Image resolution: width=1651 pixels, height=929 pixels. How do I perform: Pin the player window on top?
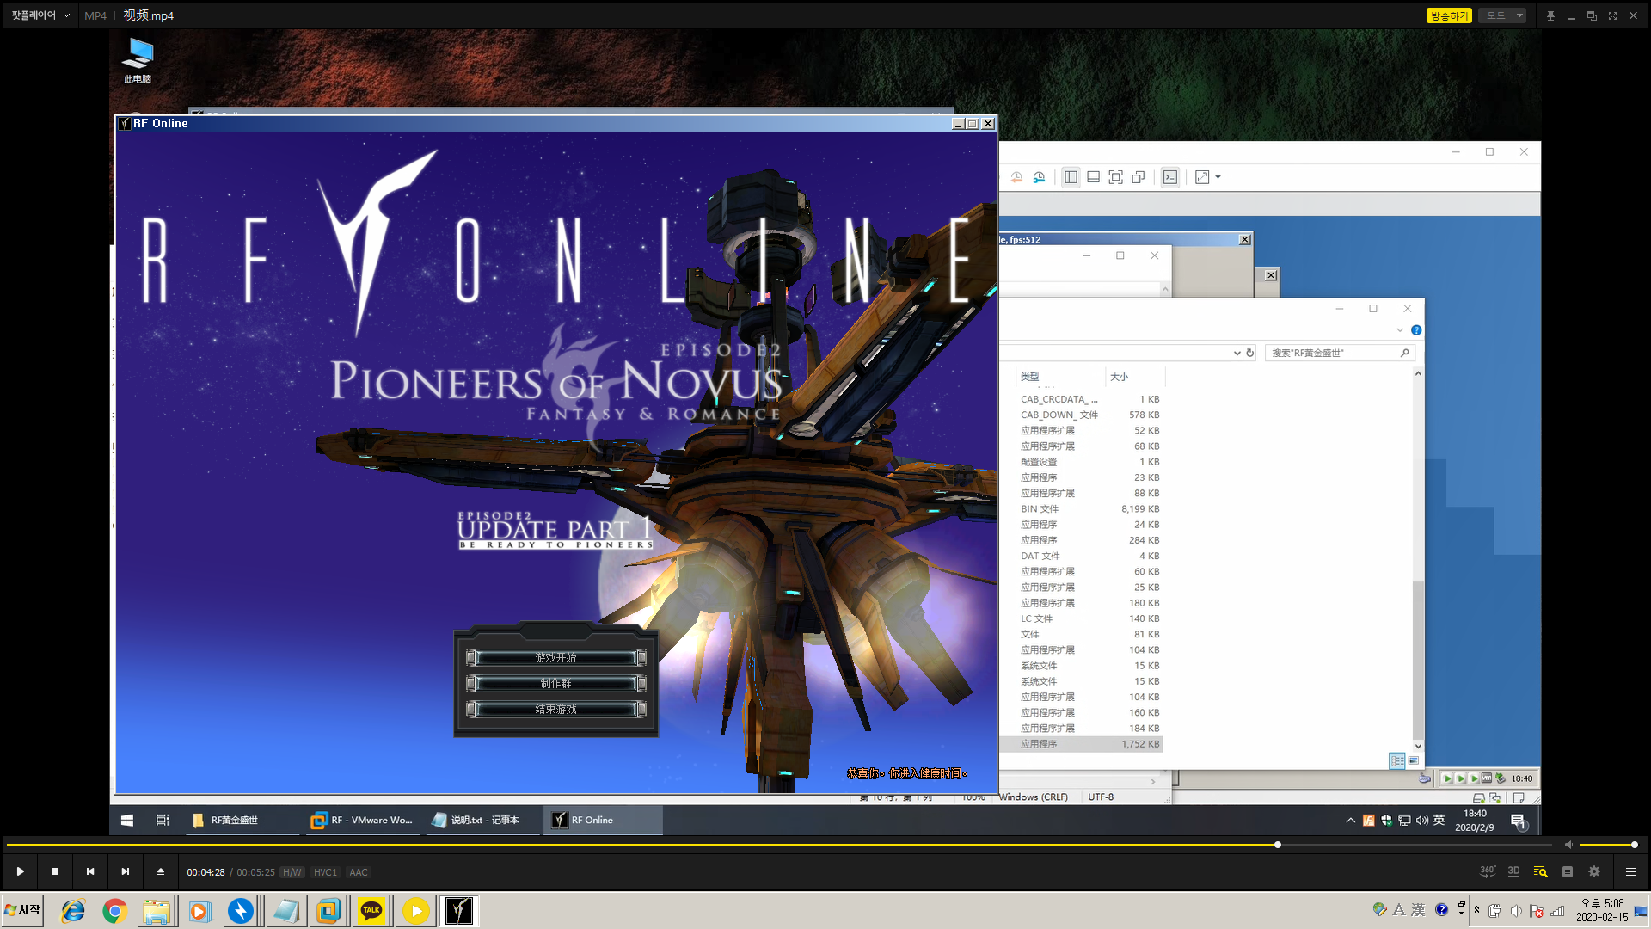[x=1550, y=15]
